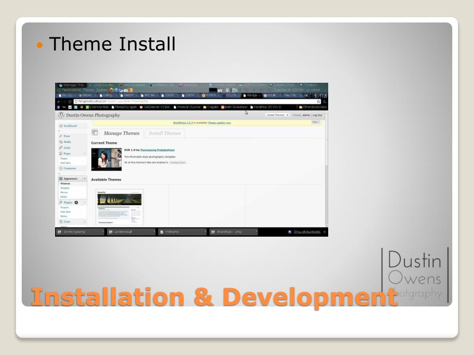Screen dimensions: 474x355
Task: Click the browser reload icon
Action: [70, 102]
